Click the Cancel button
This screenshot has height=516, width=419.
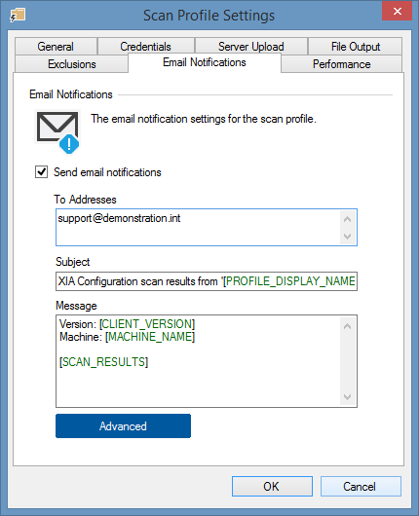pyautogui.click(x=361, y=487)
